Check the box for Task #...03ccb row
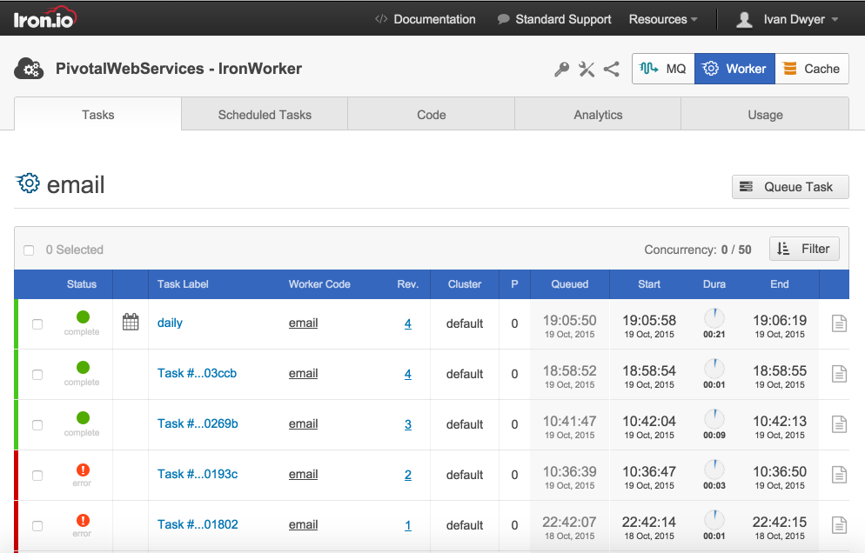 pyautogui.click(x=37, y=375)
